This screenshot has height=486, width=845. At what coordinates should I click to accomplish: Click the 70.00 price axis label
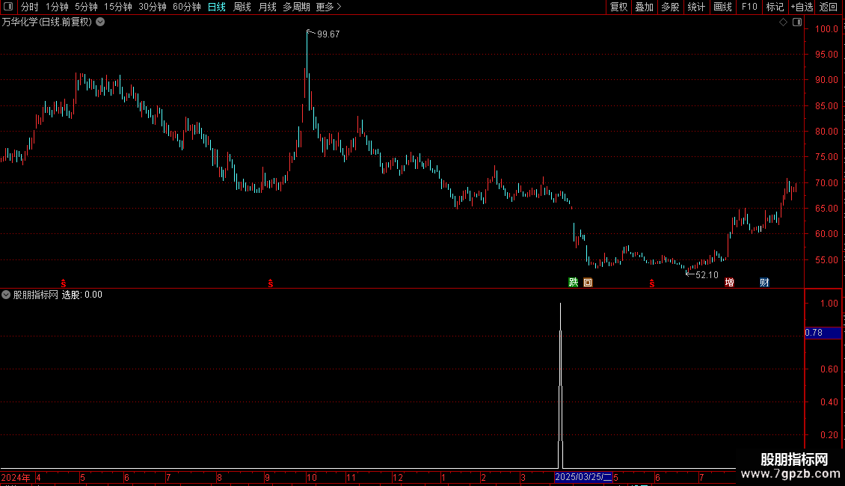[826, 183]
